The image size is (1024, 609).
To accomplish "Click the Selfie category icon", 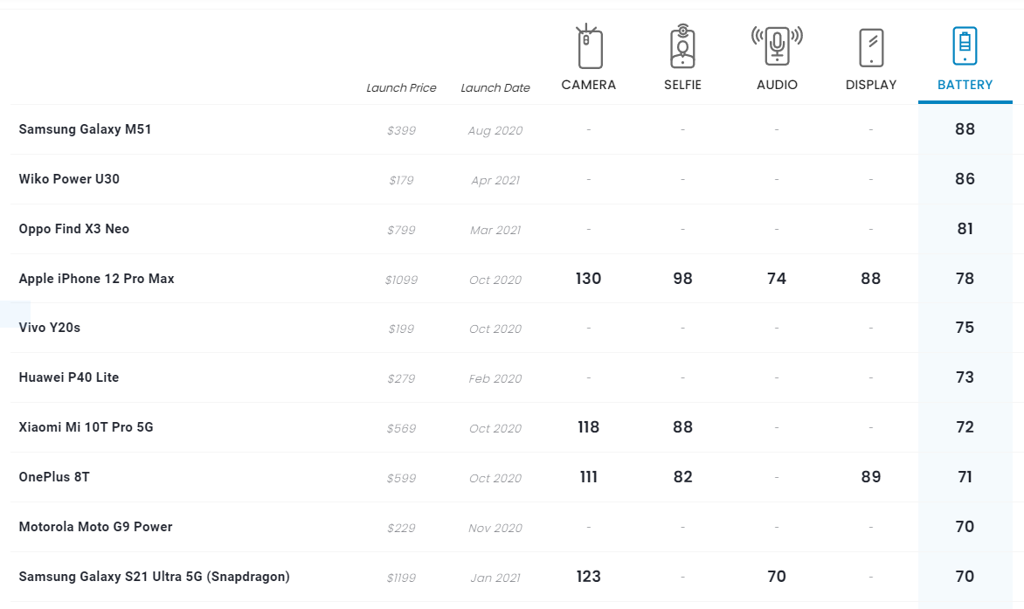I will (682, 47).
